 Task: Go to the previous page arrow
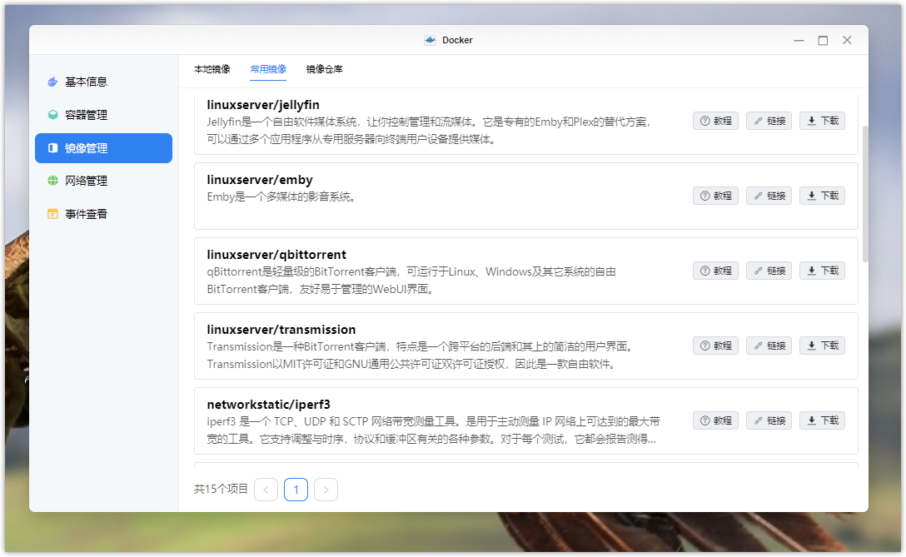[x=266, y=490]
